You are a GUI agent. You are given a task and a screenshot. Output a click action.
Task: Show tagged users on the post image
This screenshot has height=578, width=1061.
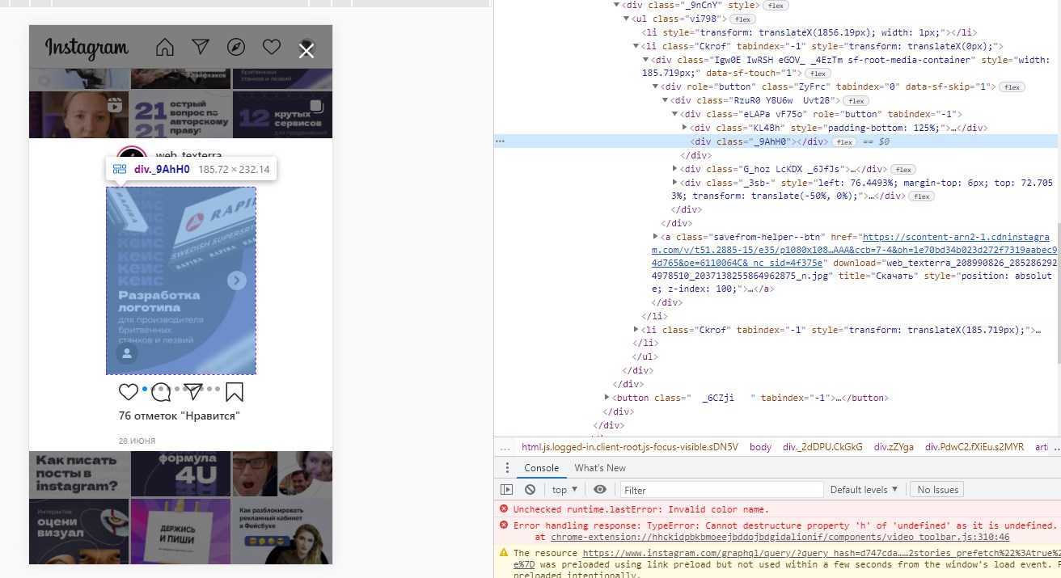click(126, 354)
